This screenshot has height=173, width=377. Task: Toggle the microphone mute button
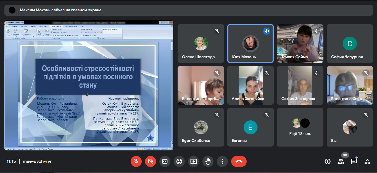[x=136, y=161]
